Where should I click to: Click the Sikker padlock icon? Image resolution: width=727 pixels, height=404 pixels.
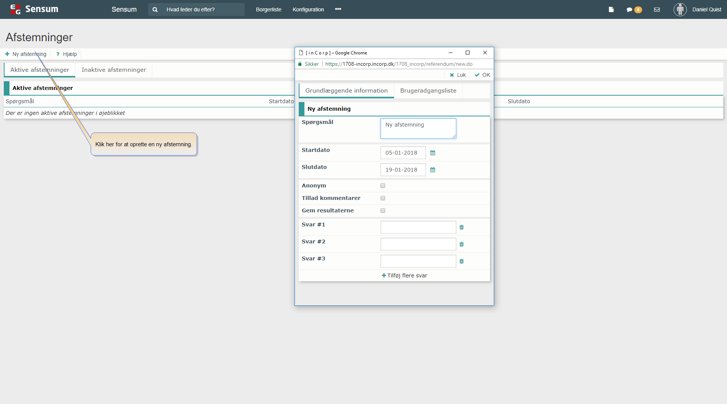[300, 64]
